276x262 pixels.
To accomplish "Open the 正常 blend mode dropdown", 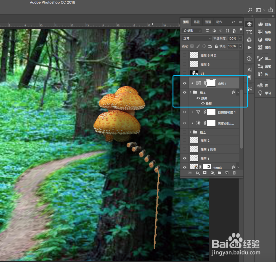I will point(197,38).
